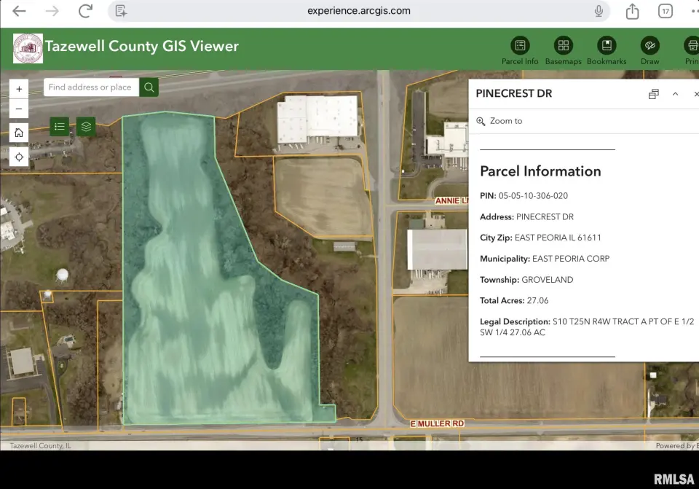
Task: Toggle the map Layers panel
Action: [86, 127]
